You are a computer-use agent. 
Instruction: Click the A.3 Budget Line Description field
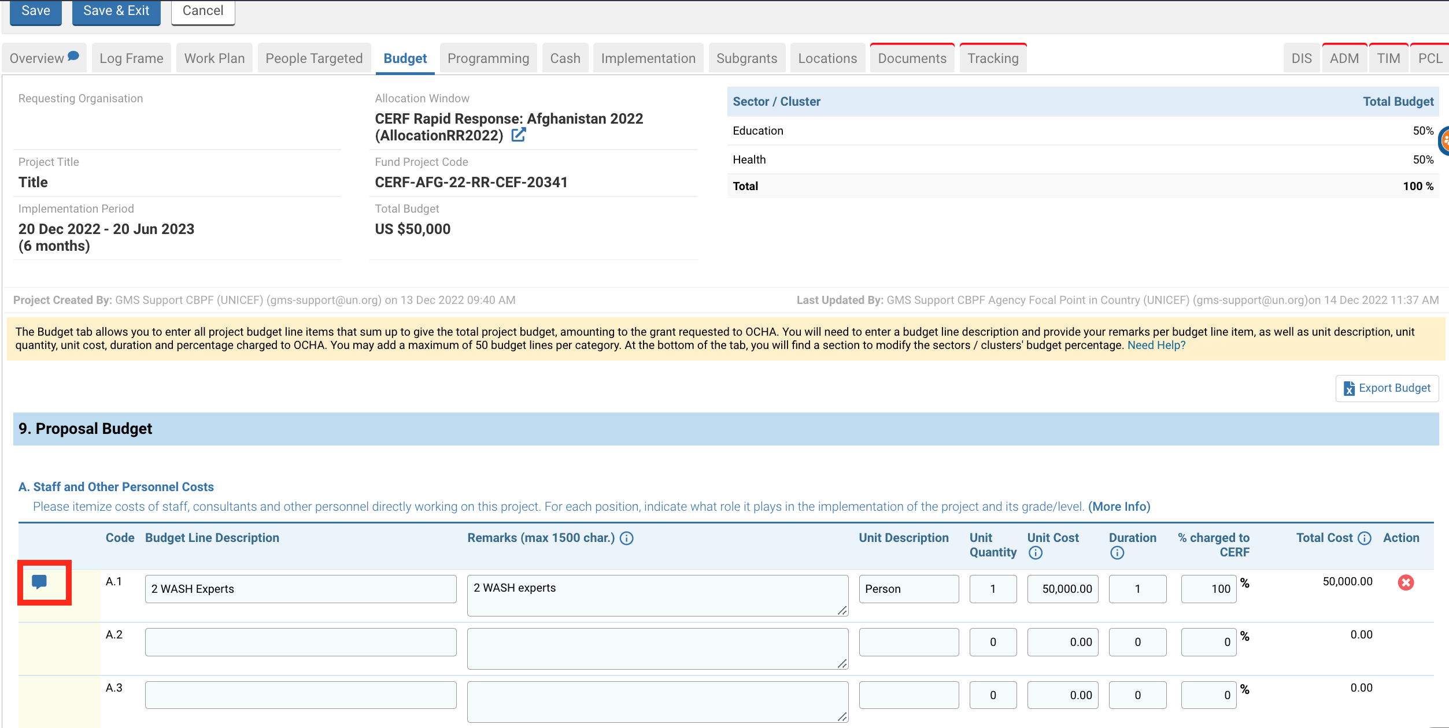301,695
